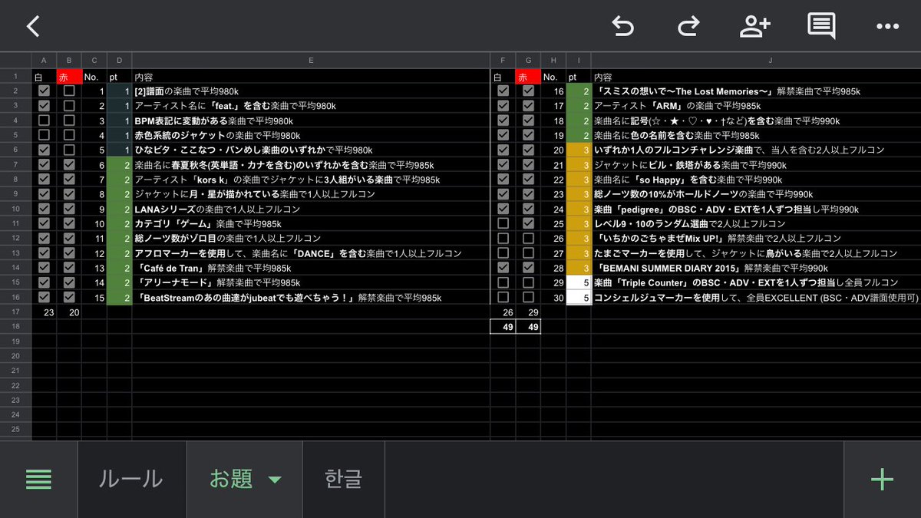Select the 内容 header in column E
The width and height of the screenshot is (921, 518).
coord(311,77)
